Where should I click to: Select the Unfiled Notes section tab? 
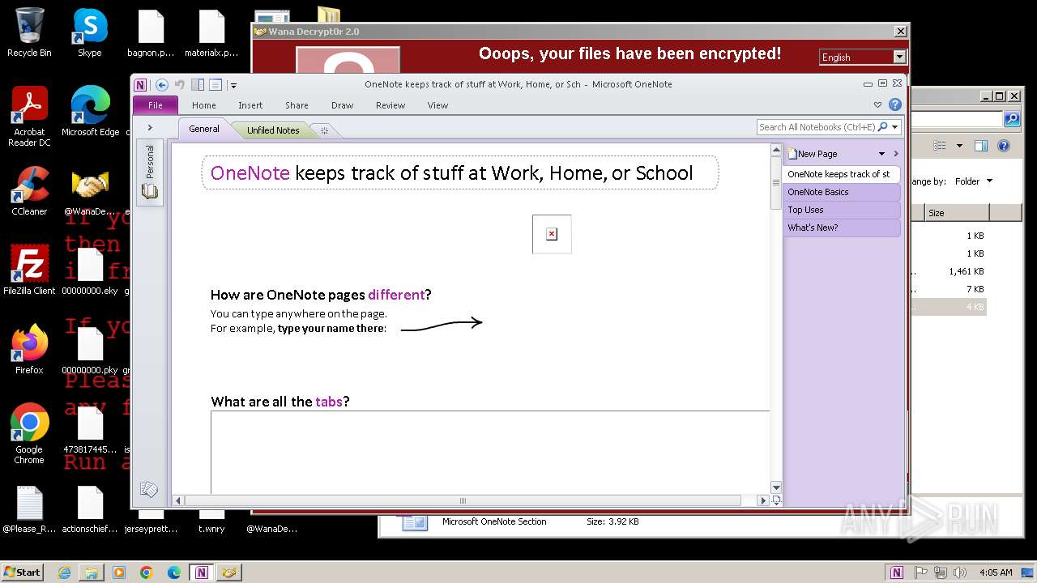coord(273,130)
